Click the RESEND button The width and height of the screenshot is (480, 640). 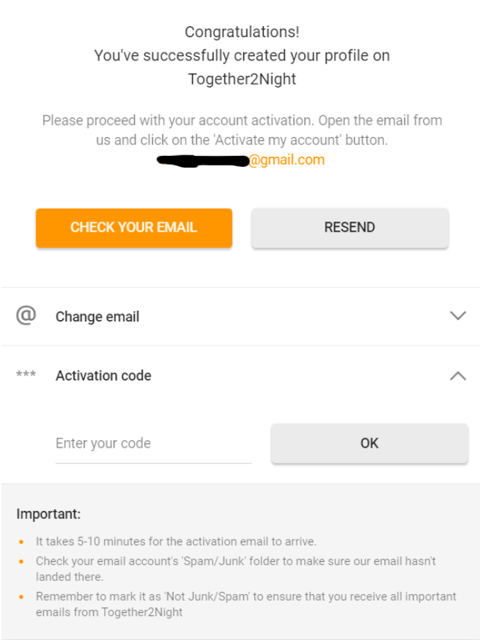point(350,227)
